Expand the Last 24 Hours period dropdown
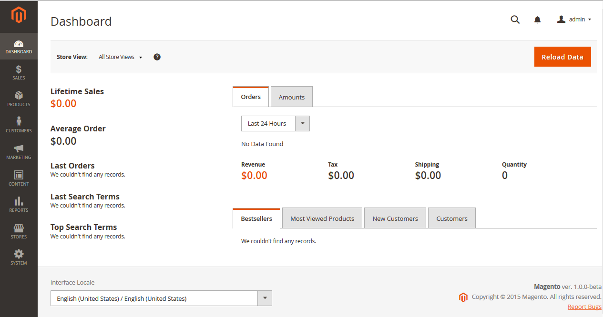603x317 pixels. 275,124
